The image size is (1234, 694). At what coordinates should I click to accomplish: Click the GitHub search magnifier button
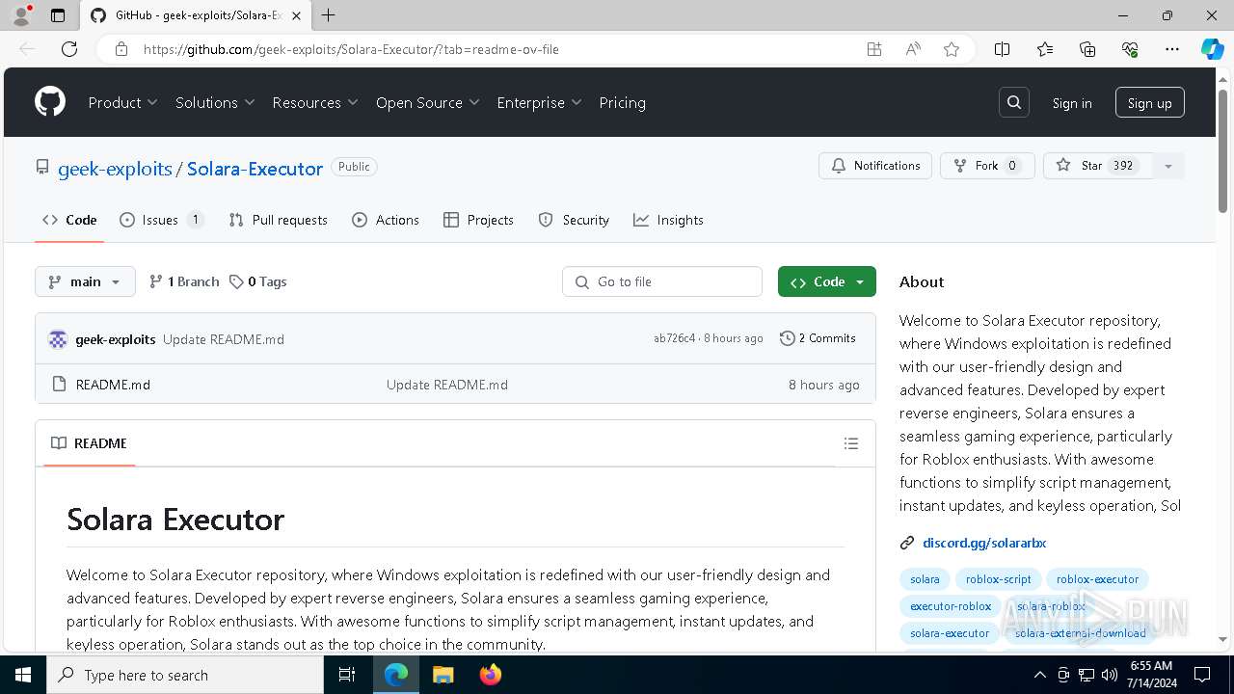click(x=1014, y=102)
